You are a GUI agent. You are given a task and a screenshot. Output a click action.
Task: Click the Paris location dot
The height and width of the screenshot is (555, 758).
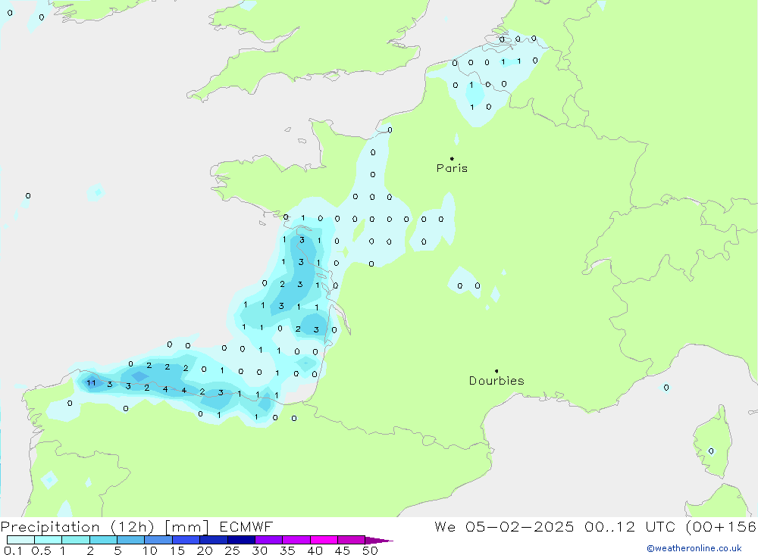(x=452, y=158)
